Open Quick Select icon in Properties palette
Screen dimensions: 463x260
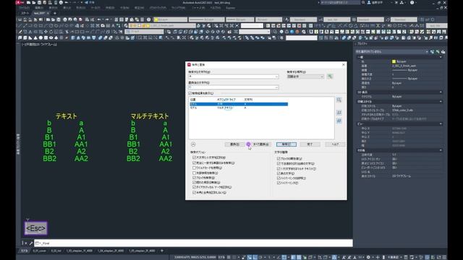click(443, 51)
